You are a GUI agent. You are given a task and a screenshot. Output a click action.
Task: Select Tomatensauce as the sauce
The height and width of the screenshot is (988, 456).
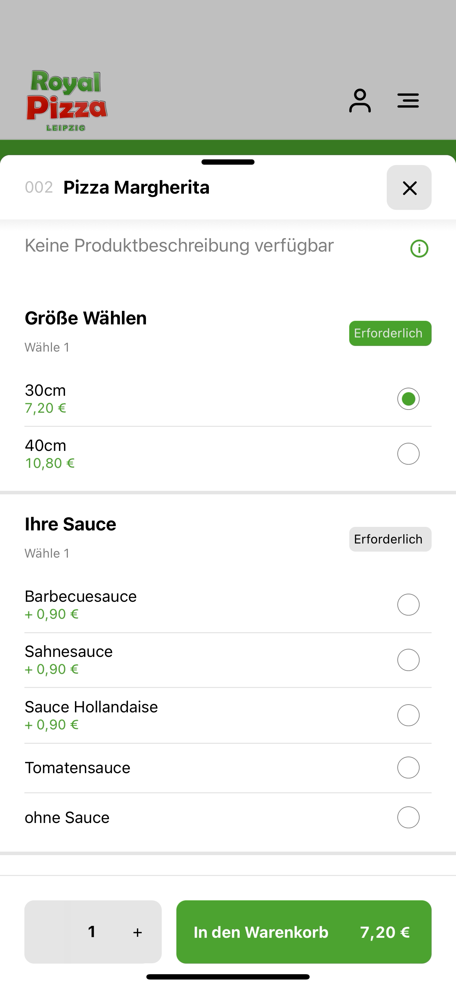228,768
